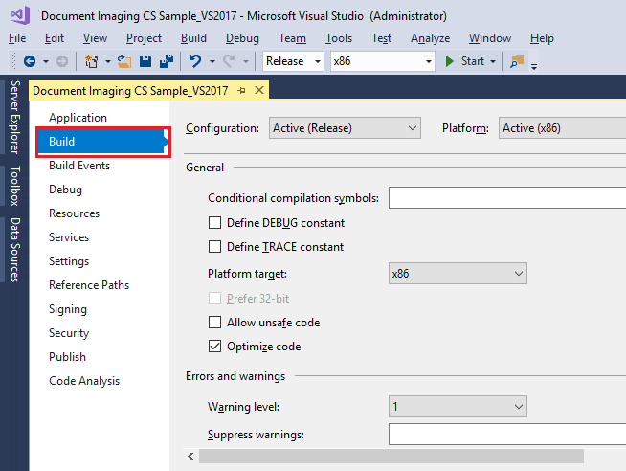Click the Navigate Backward arrow icon
The width and height of the screenshot is (626, 471).
29,61
